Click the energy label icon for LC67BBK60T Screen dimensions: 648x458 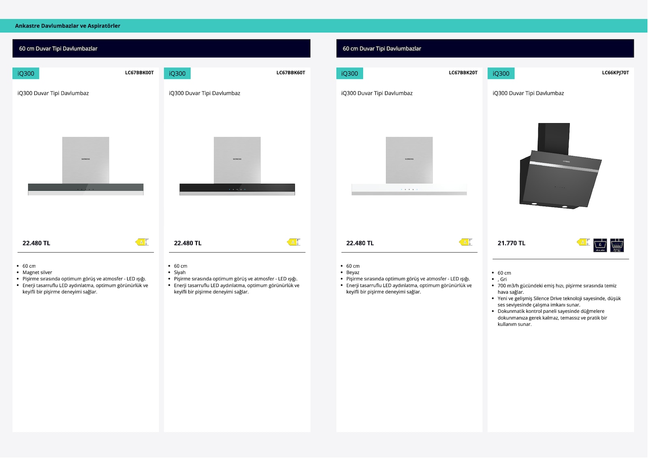click(x=294, y=242)
